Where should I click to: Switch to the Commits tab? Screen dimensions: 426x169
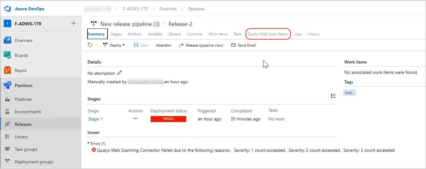[x=195, y=34]
